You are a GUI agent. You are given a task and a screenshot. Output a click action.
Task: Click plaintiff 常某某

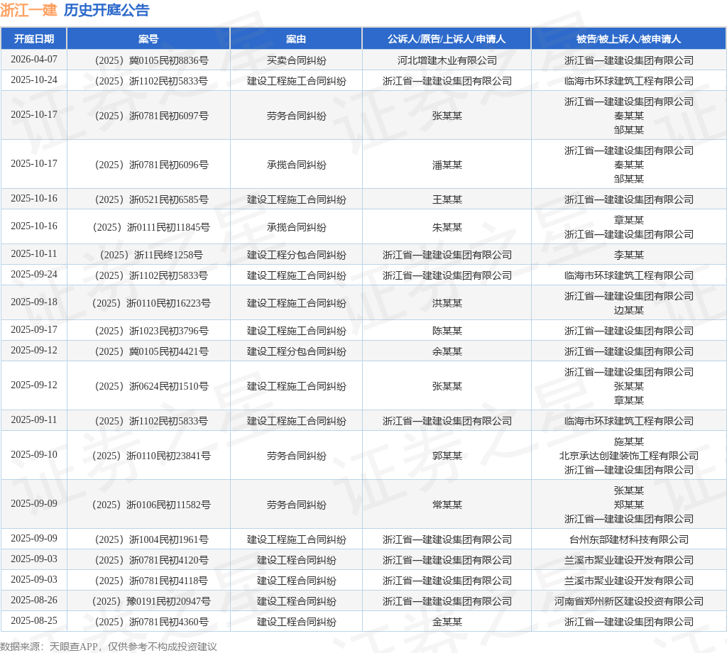(x=447, y=505)
